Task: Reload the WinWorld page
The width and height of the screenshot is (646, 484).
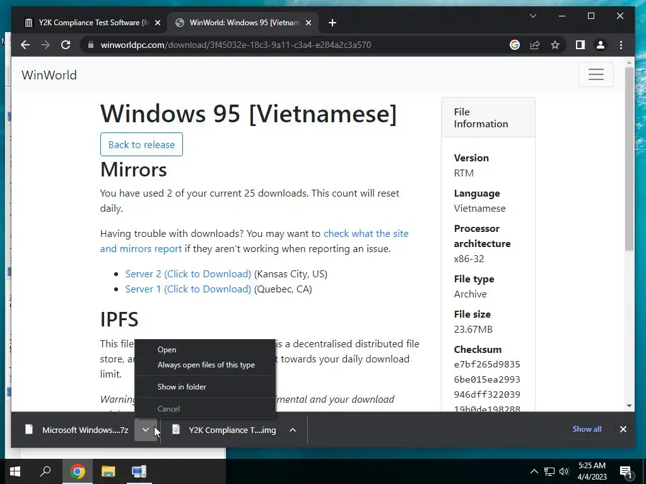Action: (x=66, y=45)
